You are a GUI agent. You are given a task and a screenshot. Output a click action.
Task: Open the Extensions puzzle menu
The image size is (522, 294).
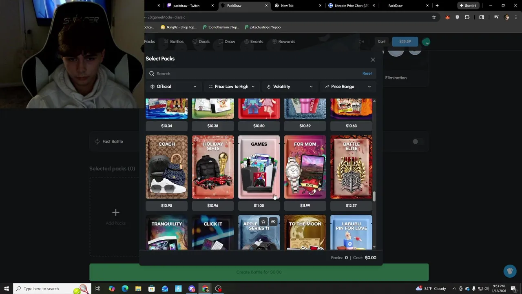tap(467, 17)
